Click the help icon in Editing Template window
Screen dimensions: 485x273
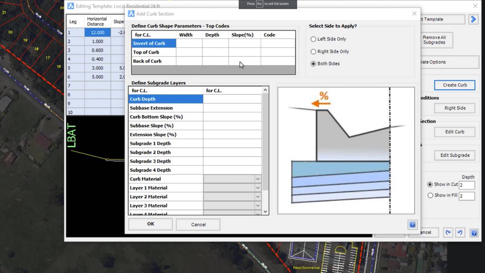click(x=474, y=232)
